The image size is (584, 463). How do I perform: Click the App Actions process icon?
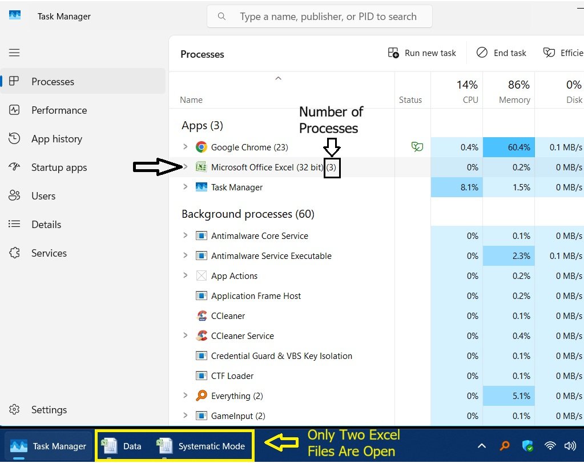point(201,276)
